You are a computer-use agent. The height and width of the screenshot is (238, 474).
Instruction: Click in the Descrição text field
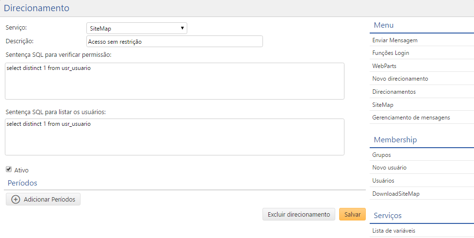click(x=174, y=42)
